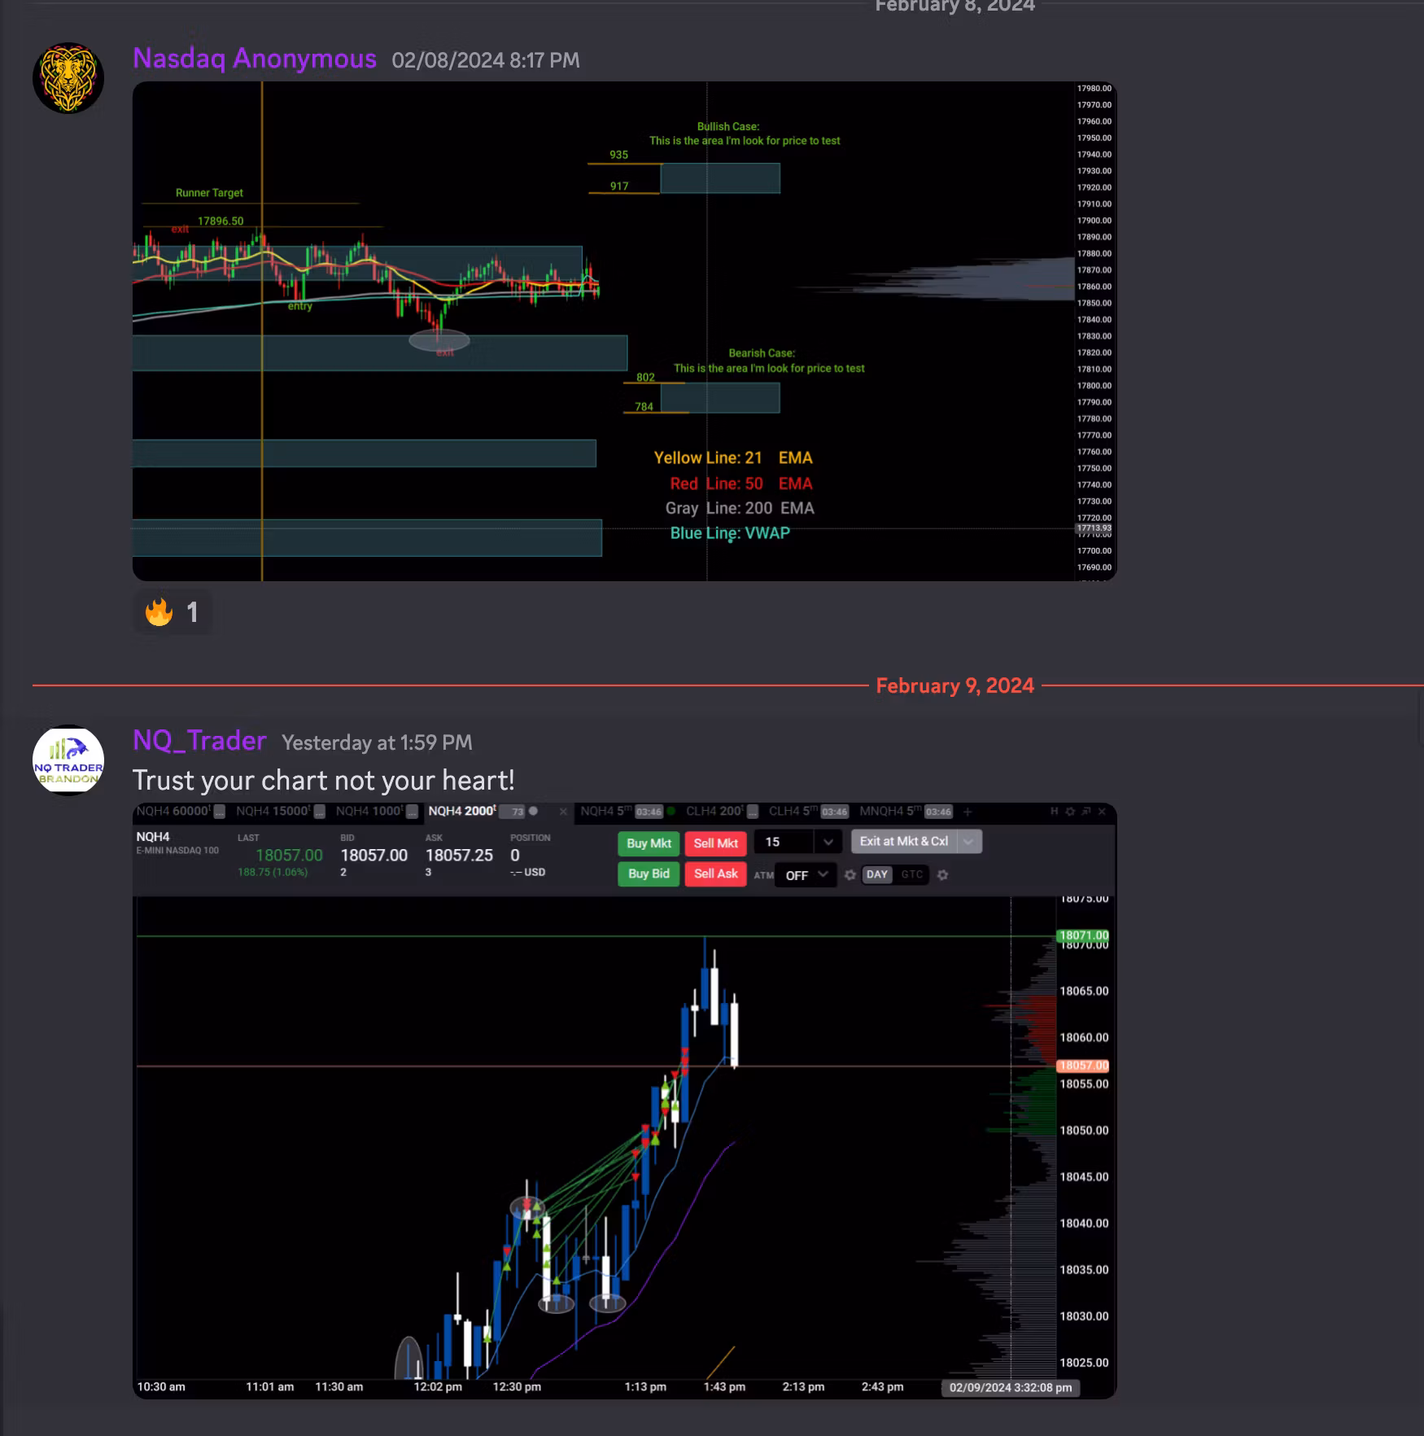The image size is (1424, 1436).
Task: Add a new chart tab via plus icon
Action: pyautogui.click(x=968, y=812)
